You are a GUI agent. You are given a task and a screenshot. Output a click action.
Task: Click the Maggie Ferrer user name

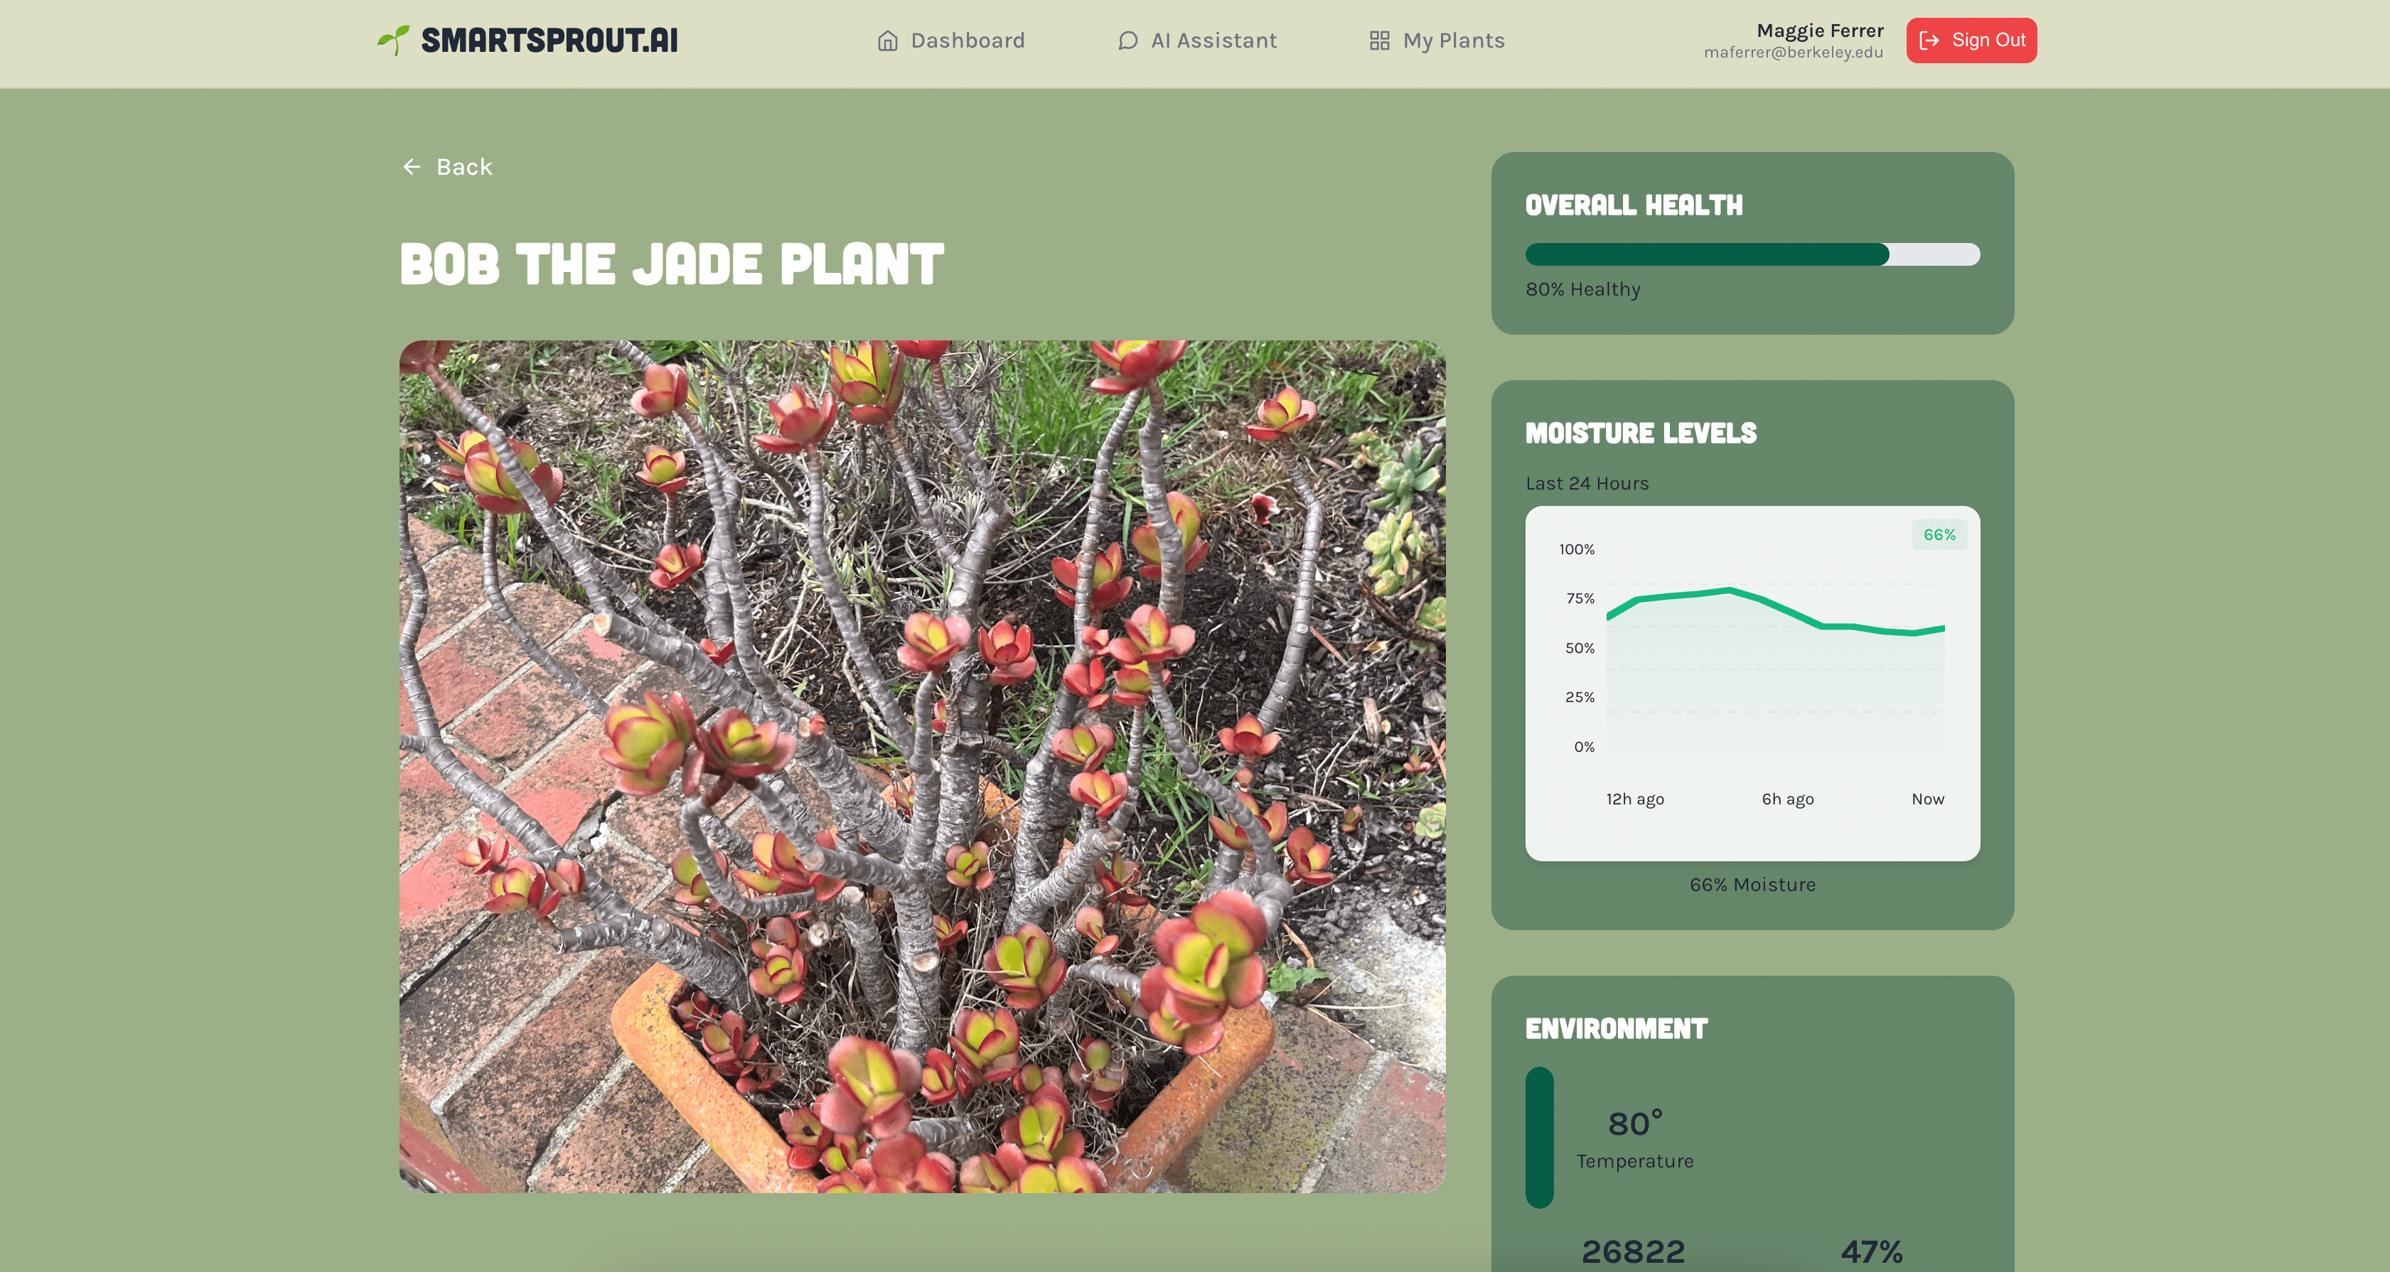coord(1819,31)
